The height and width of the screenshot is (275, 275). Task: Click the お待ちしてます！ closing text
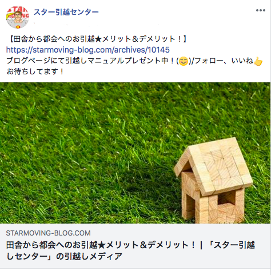coord(35,71)
